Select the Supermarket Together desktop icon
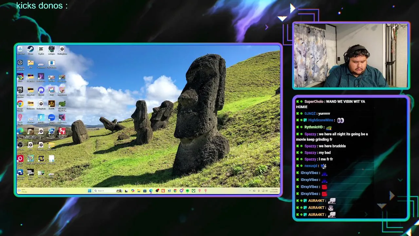Screen dimensions: 419x236 (x=62, y=133)
